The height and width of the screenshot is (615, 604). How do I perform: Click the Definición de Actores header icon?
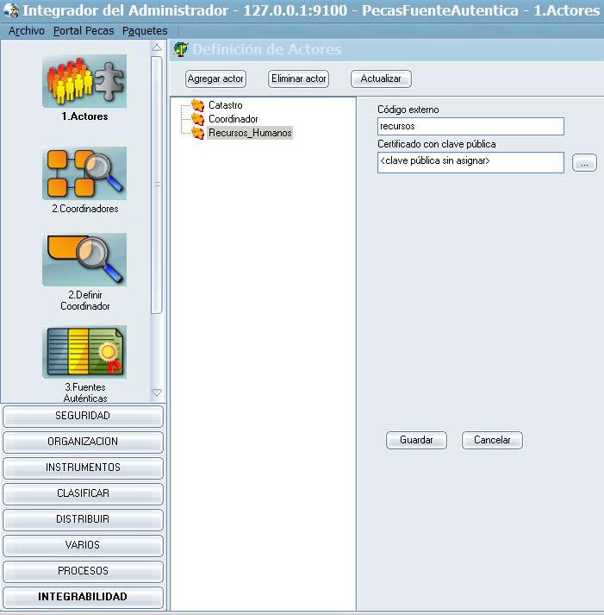pyautogui.click(x=181, y=49)
